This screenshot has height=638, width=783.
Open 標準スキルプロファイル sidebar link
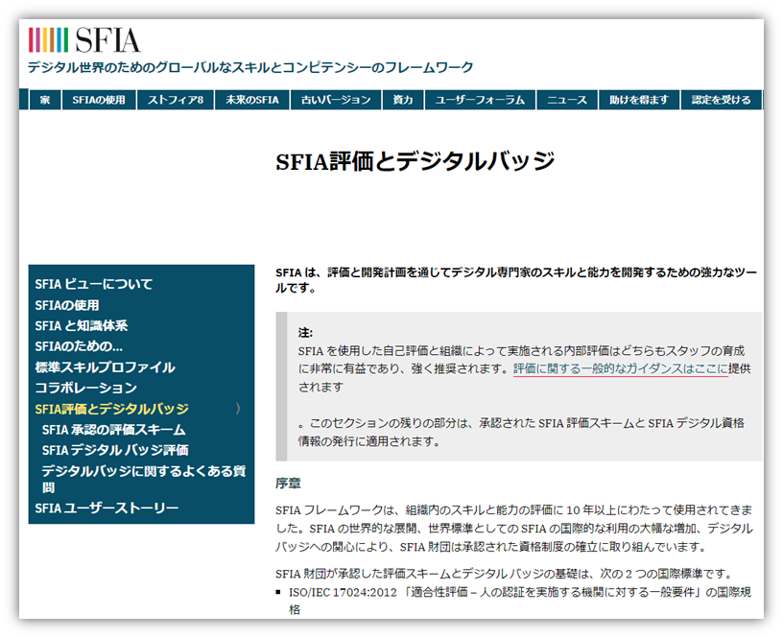click(105, 367)
